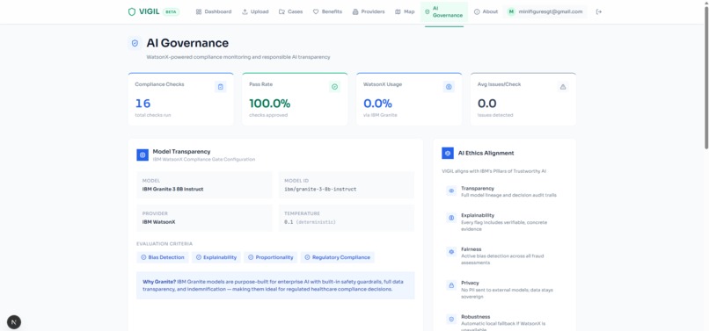The image size is (709, 331).
Task: Click the M user avatar
Action: [511, 11]
